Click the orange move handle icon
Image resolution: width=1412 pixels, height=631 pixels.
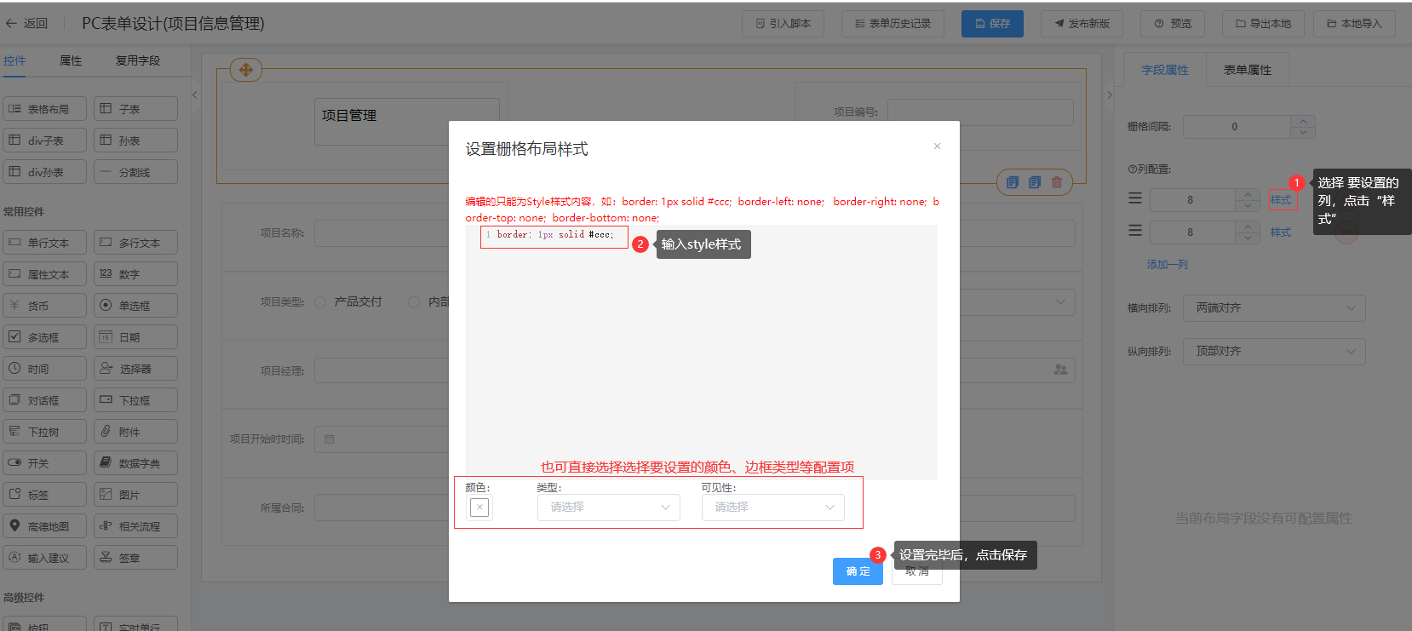pyautogui.click(x=245, y=70)
